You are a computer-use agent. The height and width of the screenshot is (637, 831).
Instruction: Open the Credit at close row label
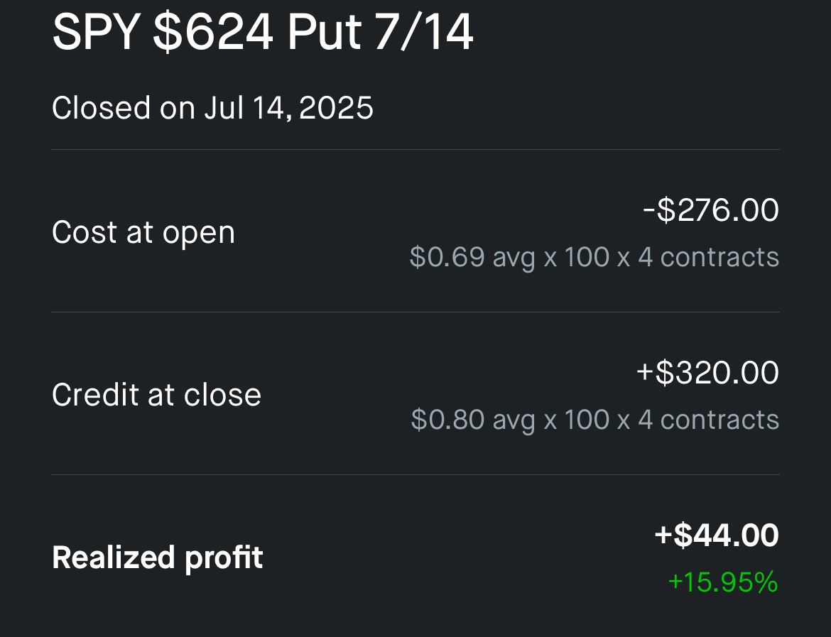tap(156, 395)
